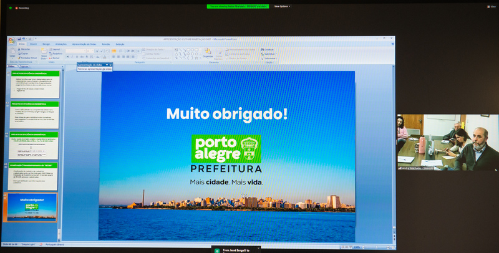Image resolution: width=499 pixels, height=253 pixels.
Task: Toggle align text left
Action: coord(114,57)
